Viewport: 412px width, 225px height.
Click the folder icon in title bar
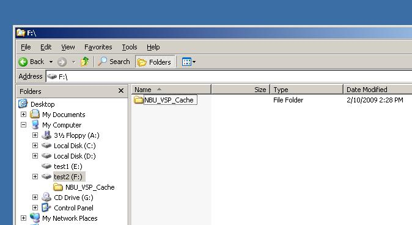21,33
